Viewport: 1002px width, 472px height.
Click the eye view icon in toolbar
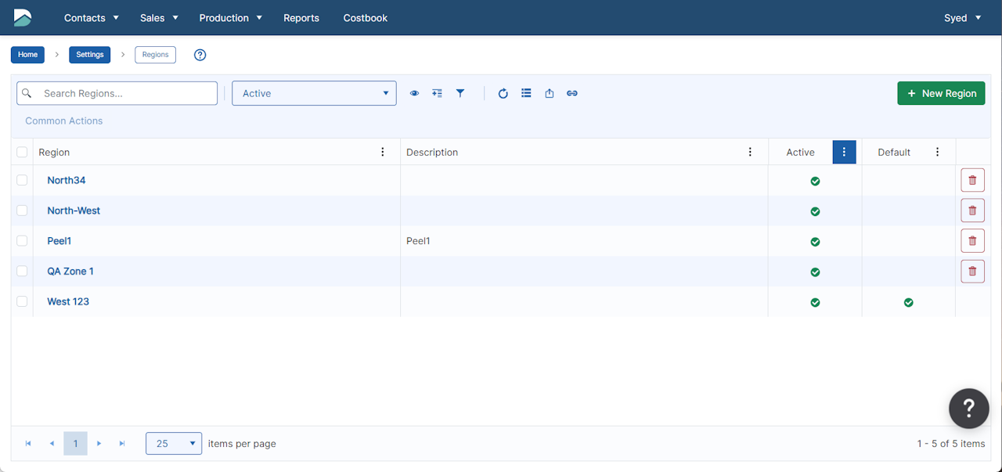click(414, 93)
